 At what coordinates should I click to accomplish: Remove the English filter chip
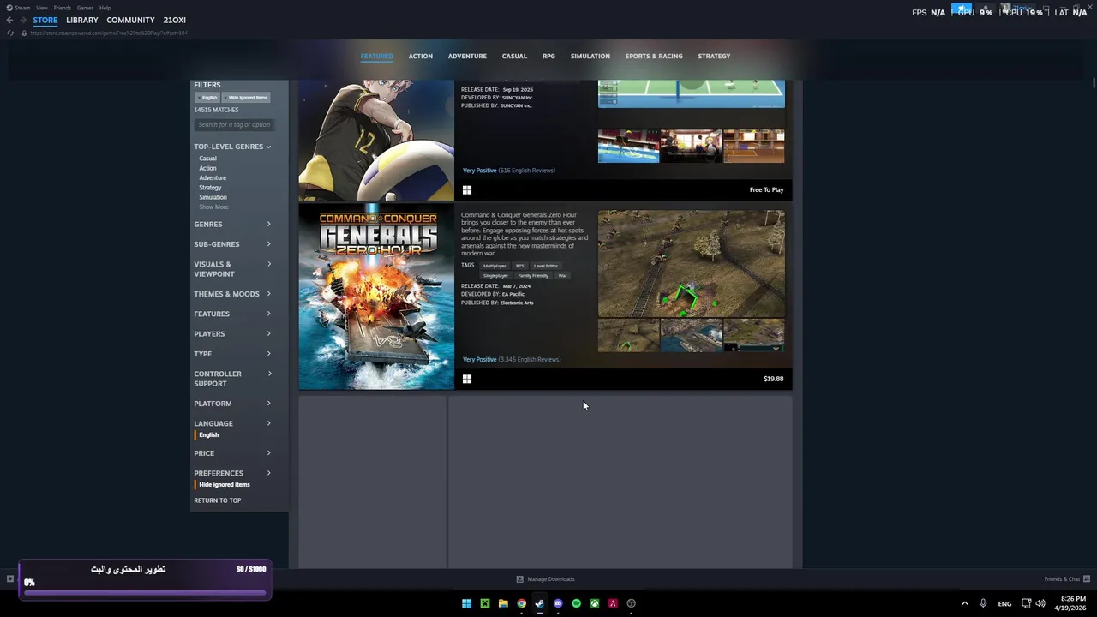(208, 97)
